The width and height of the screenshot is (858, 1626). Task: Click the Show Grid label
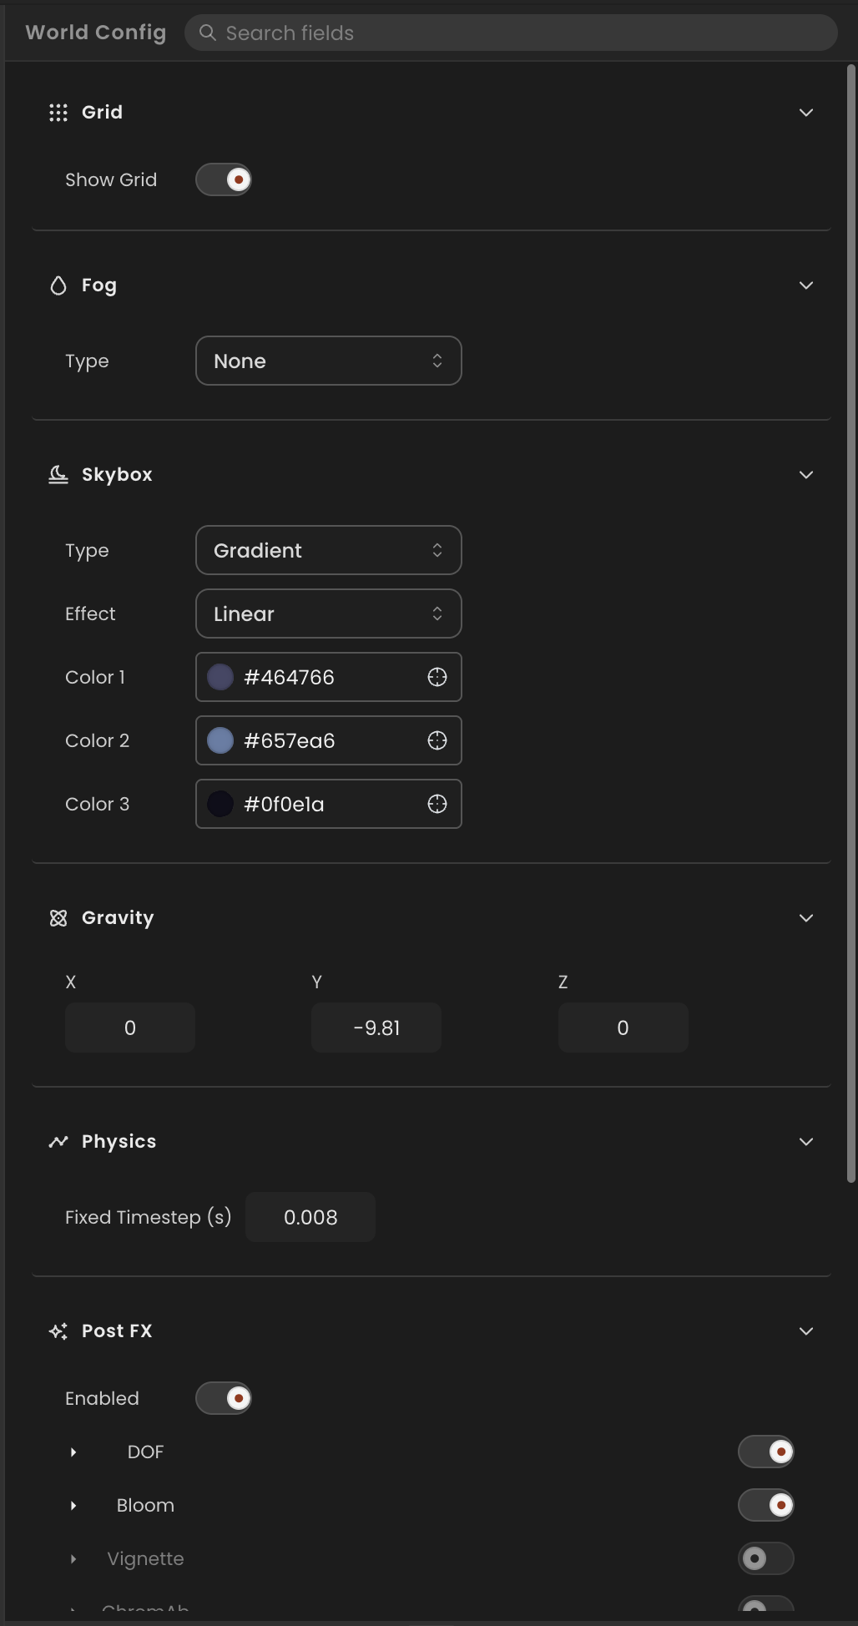[111, 179]
